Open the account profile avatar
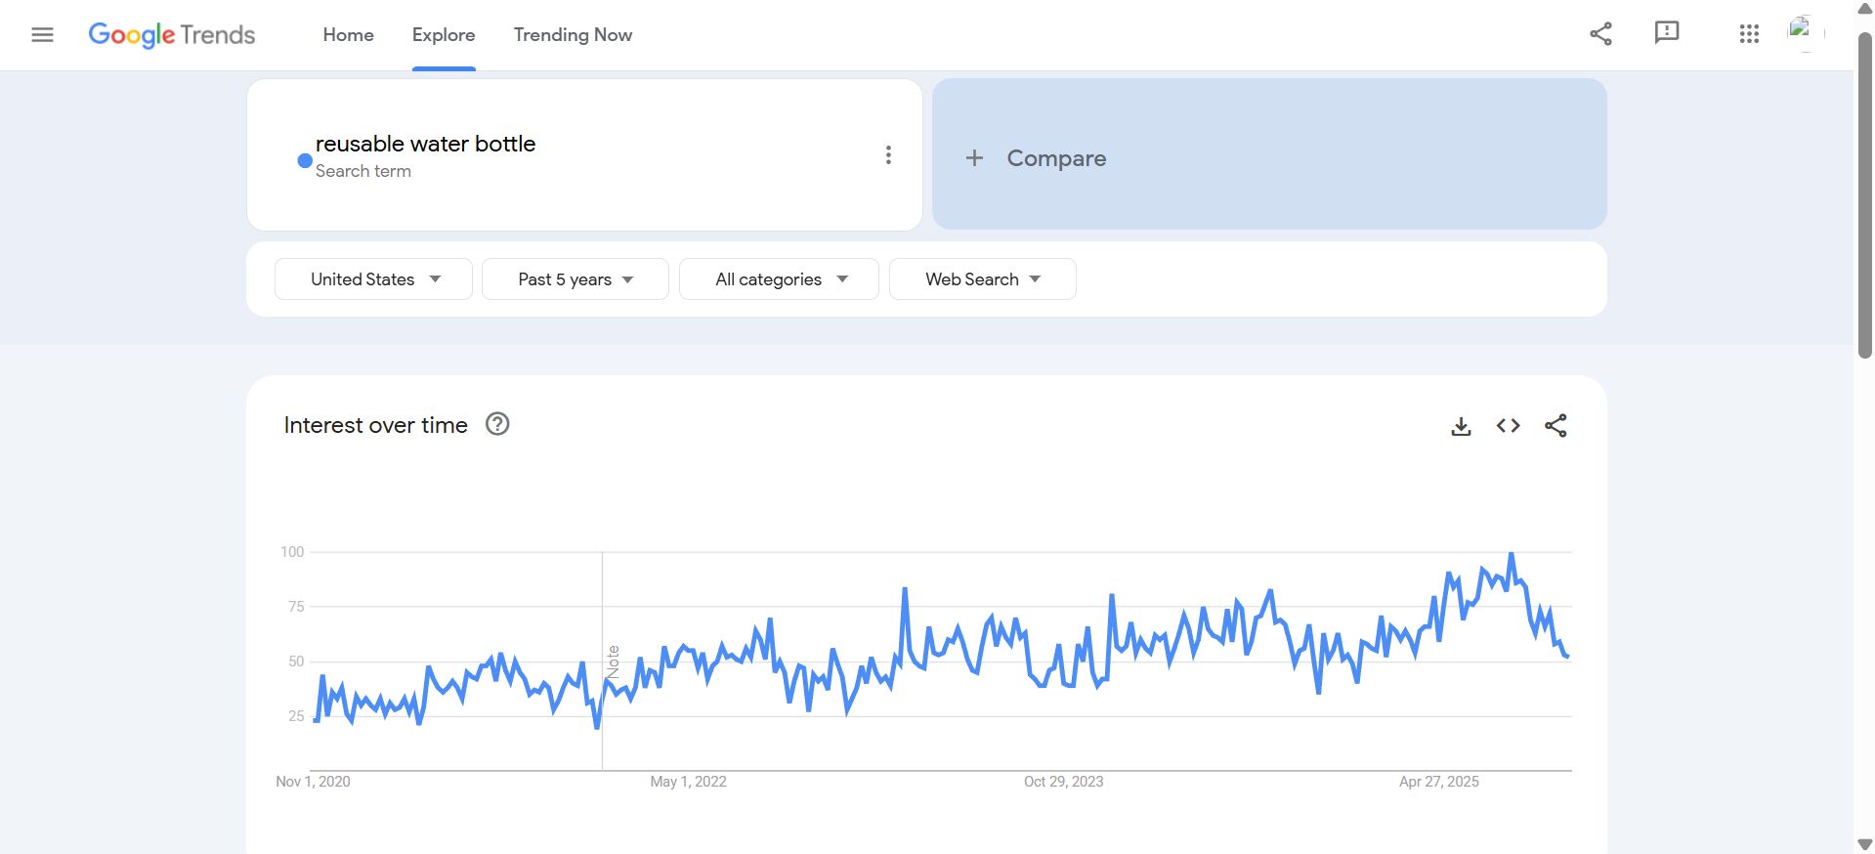 coord(1805,33)
